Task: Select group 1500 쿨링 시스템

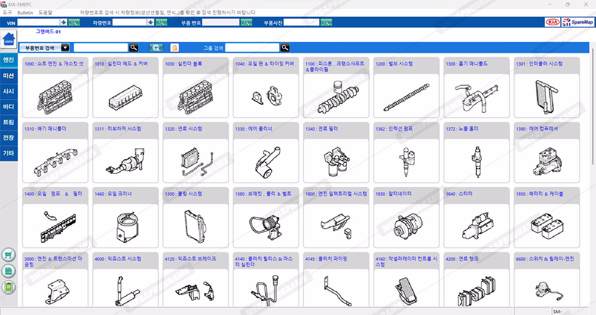Action: coord(195,217)
